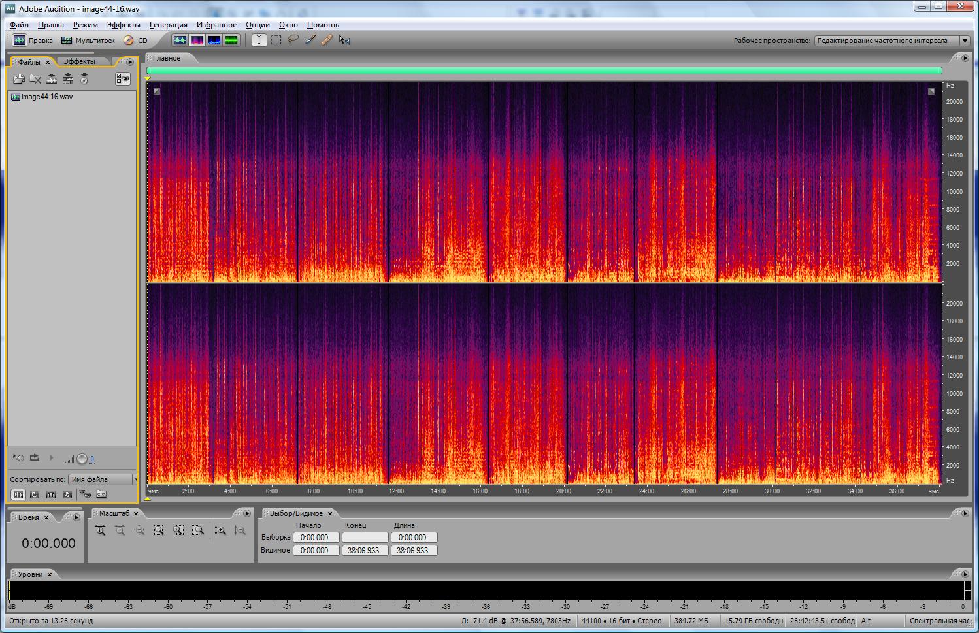Switch to Waveform display view

[180, 40]
